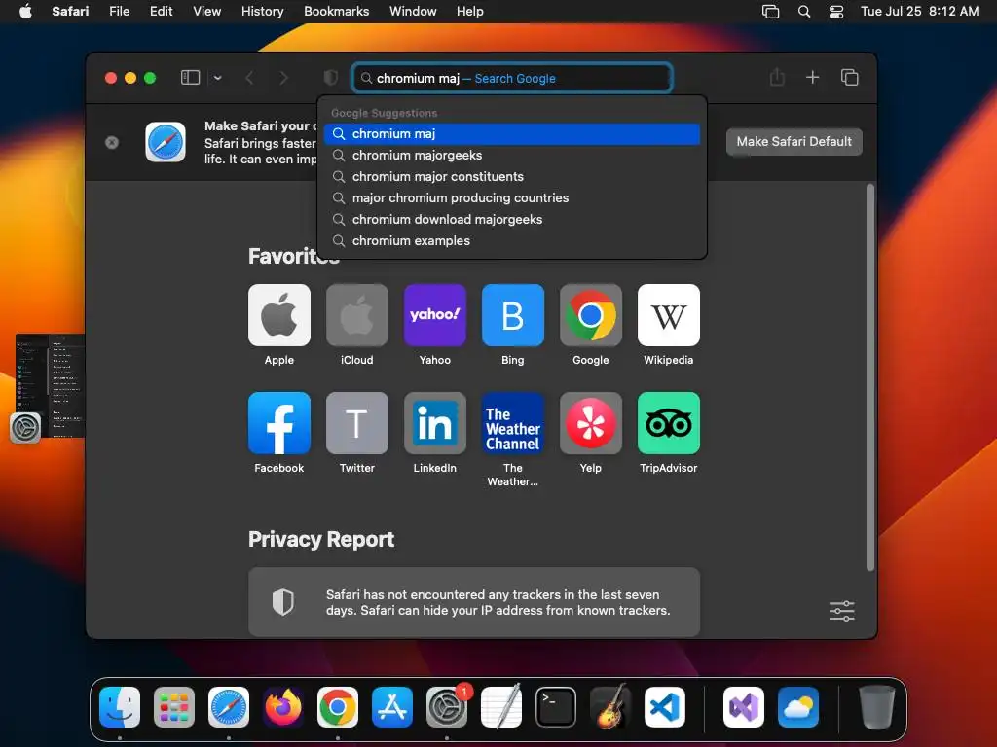The height and width of the screenshot is (747, 997).
Task: Click the Stage Manager menu bar icon
Action: tap(771, 12)
